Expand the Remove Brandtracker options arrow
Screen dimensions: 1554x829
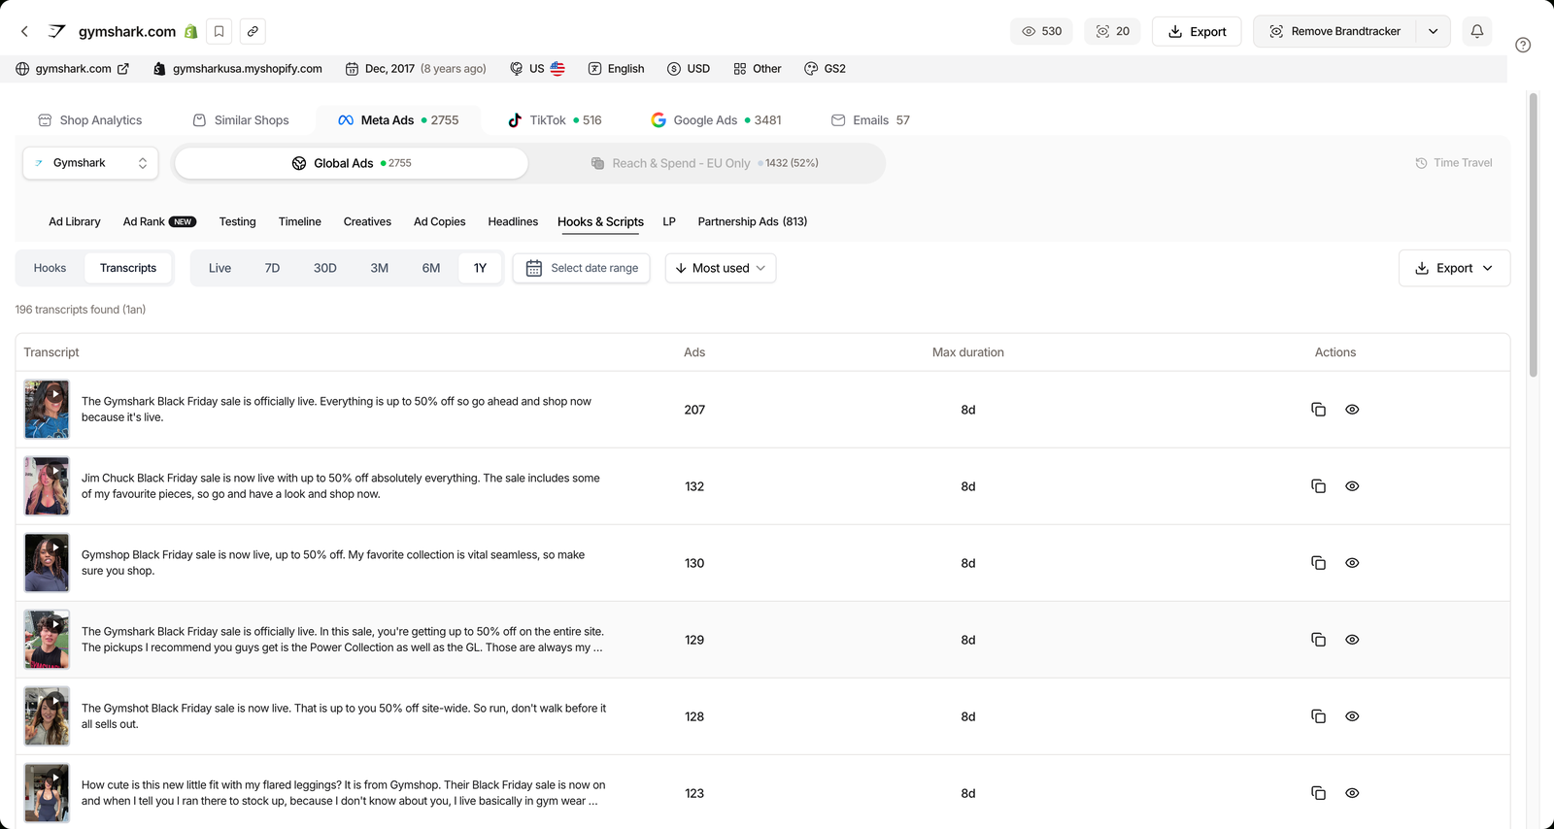click(1433, 31)
